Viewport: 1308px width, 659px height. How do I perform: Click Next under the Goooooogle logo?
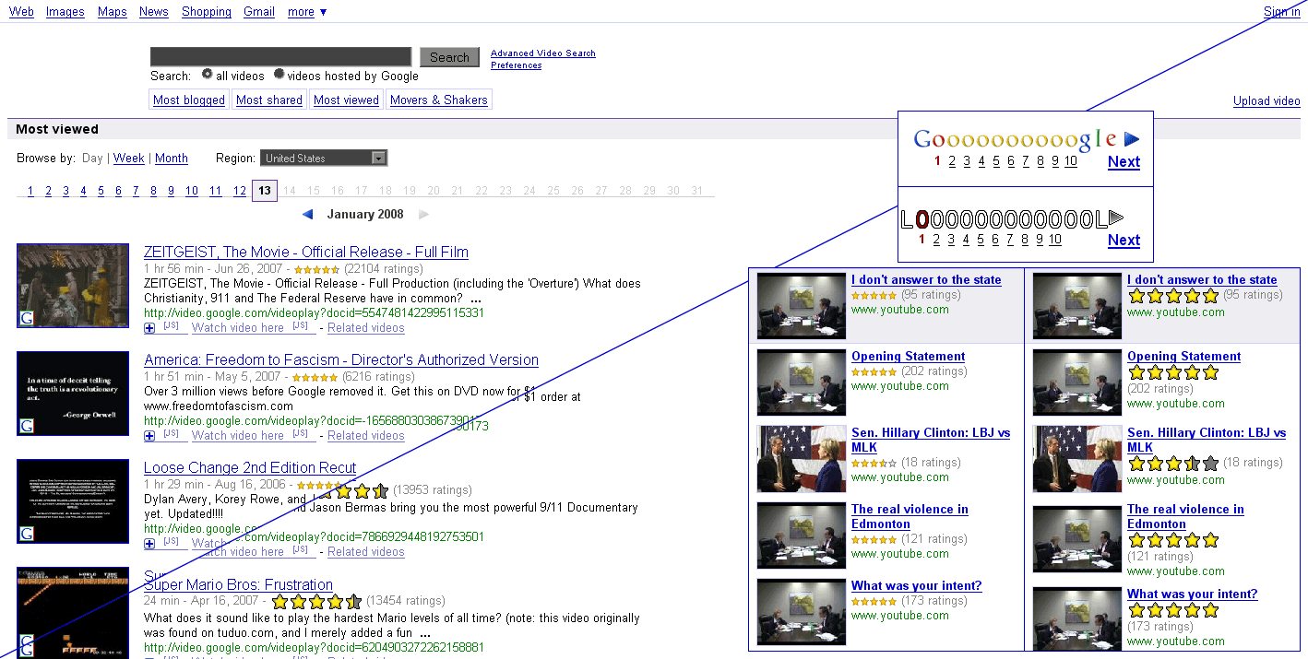[1124, 162]
